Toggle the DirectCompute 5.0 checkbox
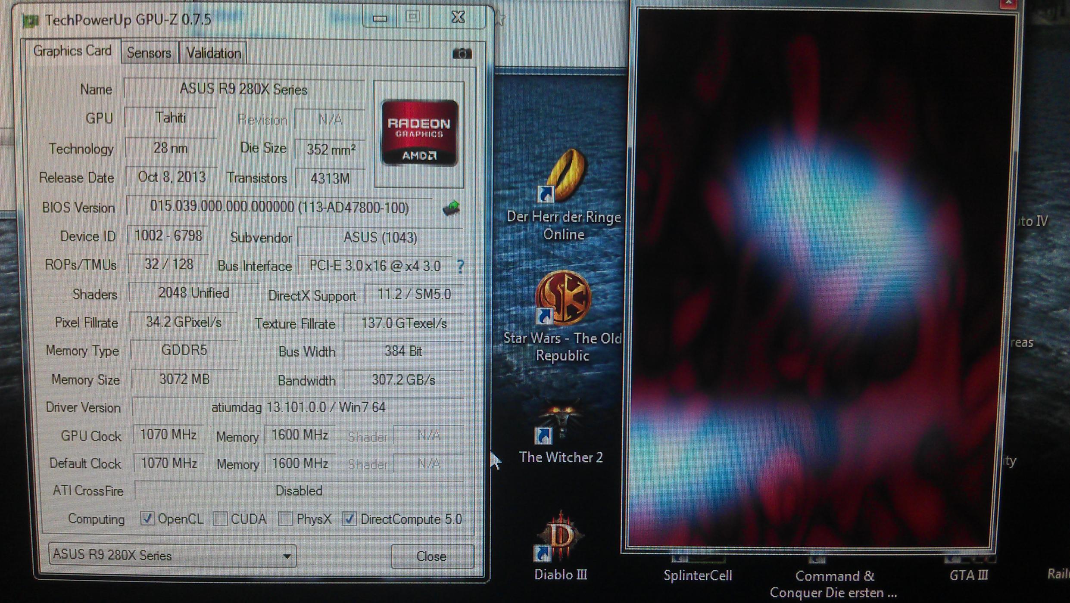The height and width of the screenshot is (603, 1070). 349,519
